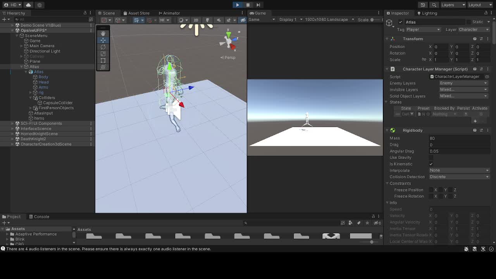Add a new state with plus button

(x=475, y=121)
